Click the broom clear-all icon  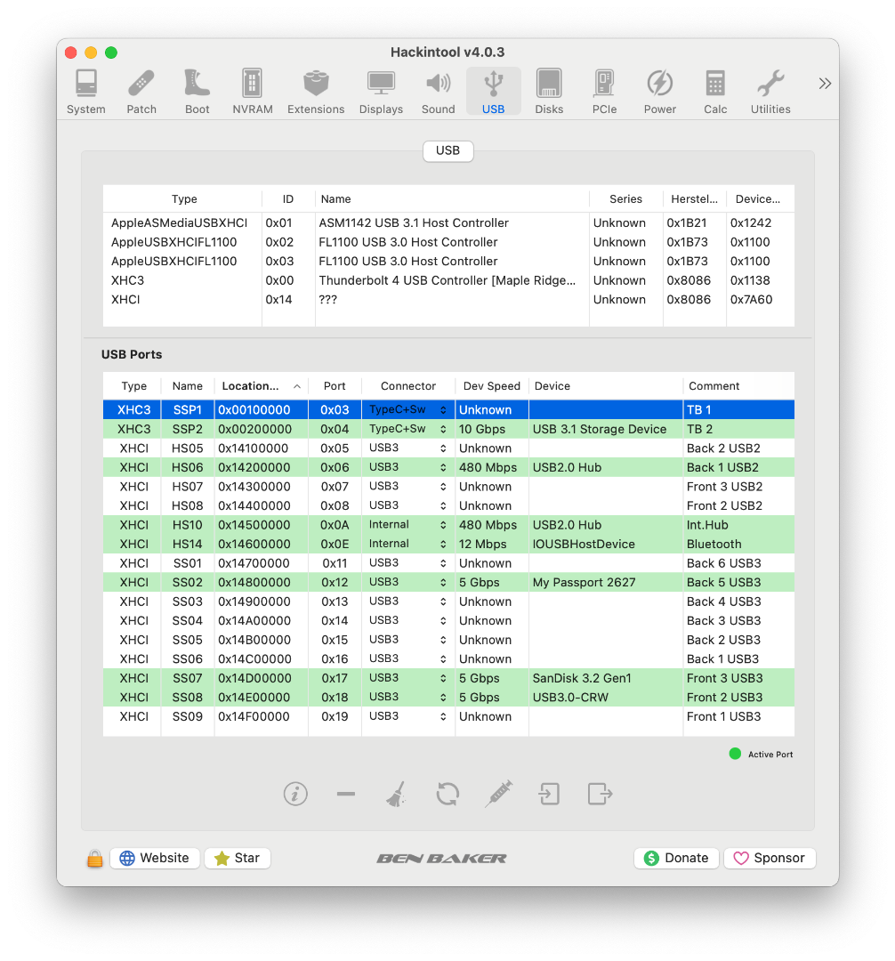point(397,794)
